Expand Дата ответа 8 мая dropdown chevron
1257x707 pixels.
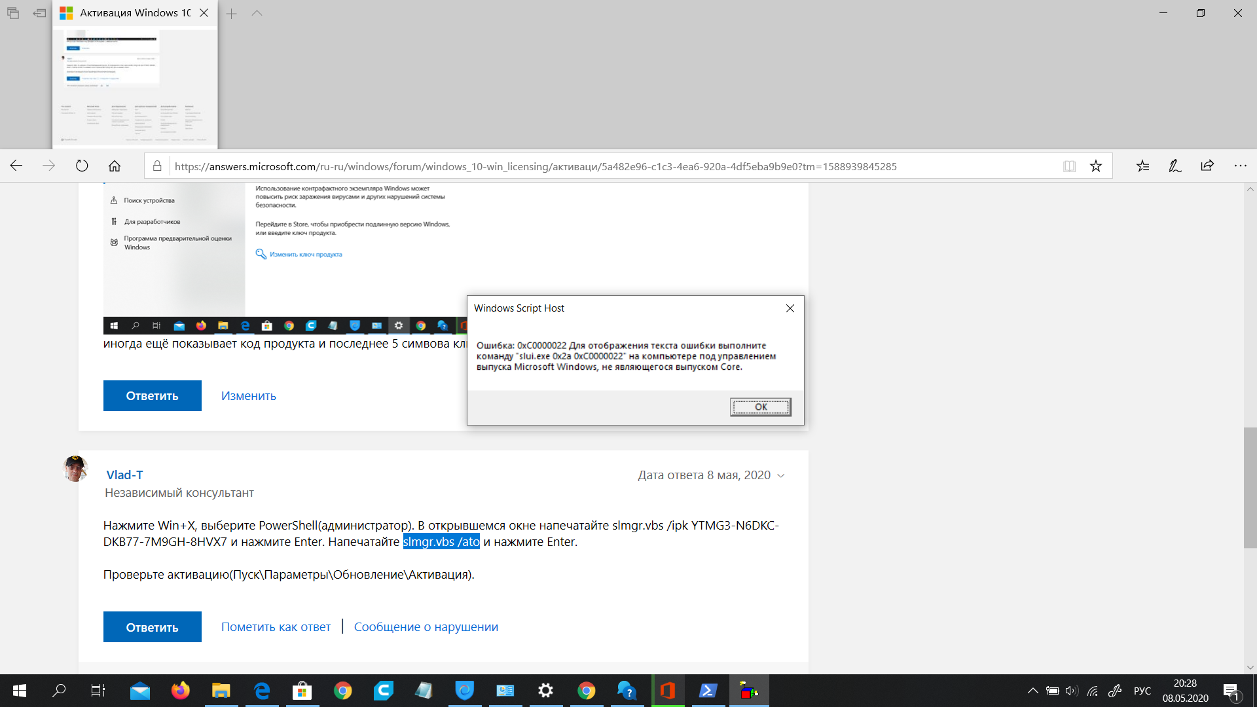[780, 476]
